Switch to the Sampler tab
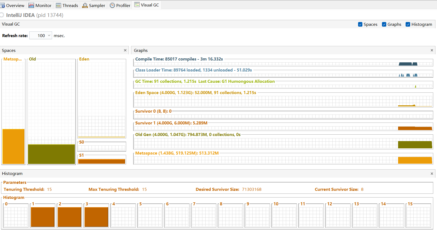 pyautogui.click(x=94, y=5)
